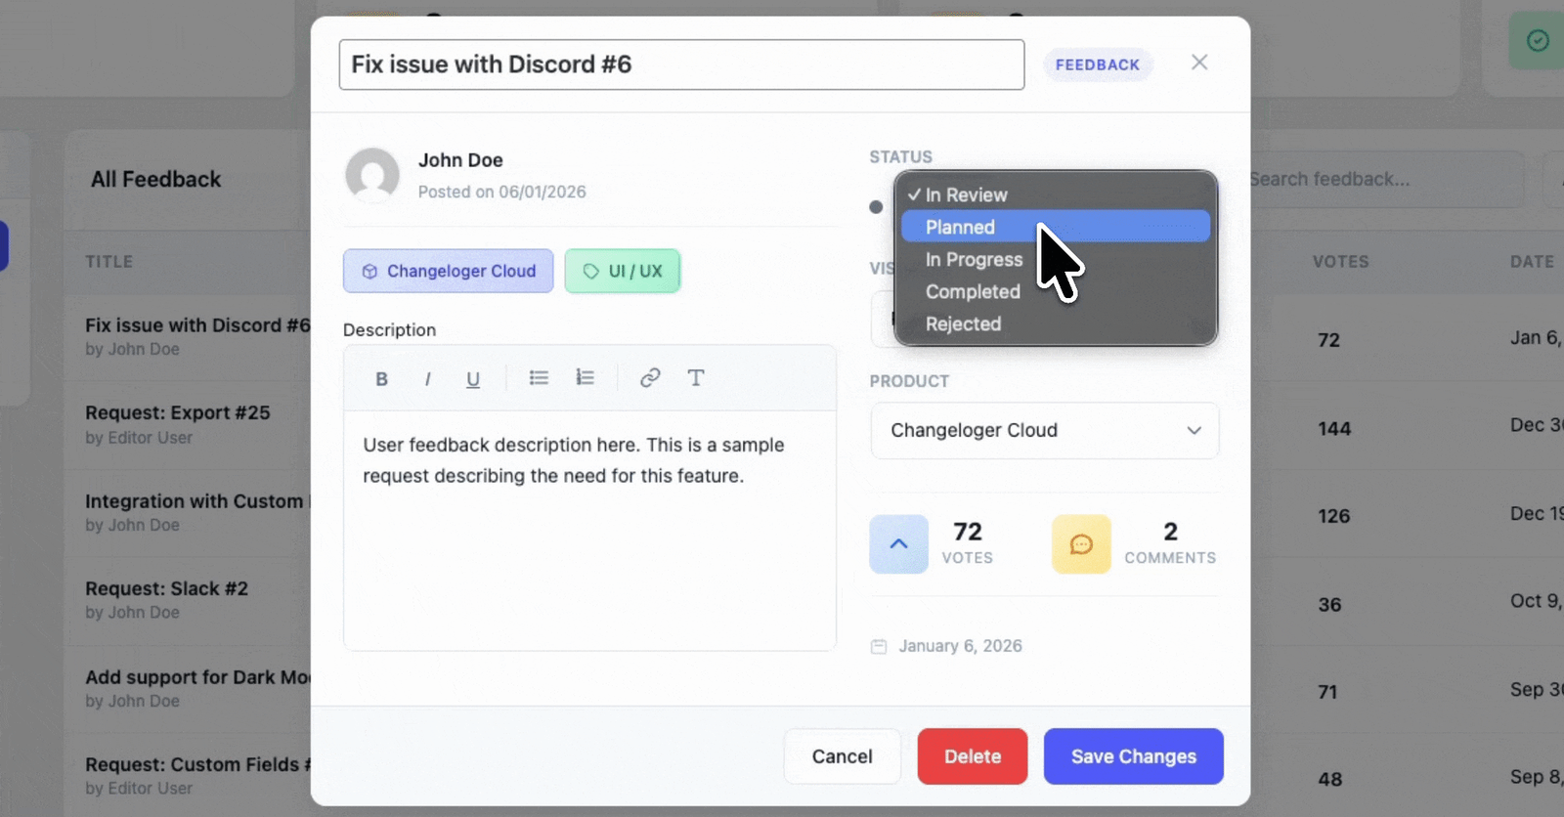Click the calendar icon beside January 6, 2026

pyautogui.click(x=879, y=646)
